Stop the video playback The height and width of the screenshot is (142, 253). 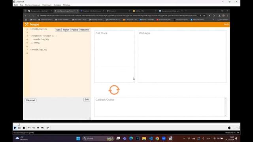point(24,128)
